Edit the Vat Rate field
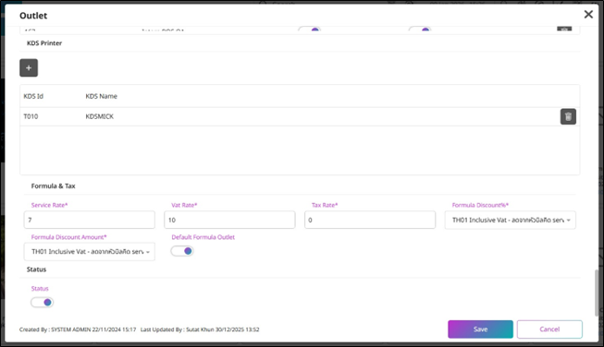604x347 pixels. [x=229, y=221]
